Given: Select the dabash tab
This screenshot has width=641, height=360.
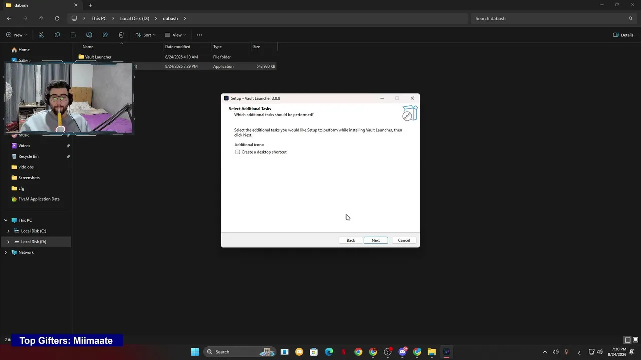Looking at the screenshot, I should click(x=41, y=5).
